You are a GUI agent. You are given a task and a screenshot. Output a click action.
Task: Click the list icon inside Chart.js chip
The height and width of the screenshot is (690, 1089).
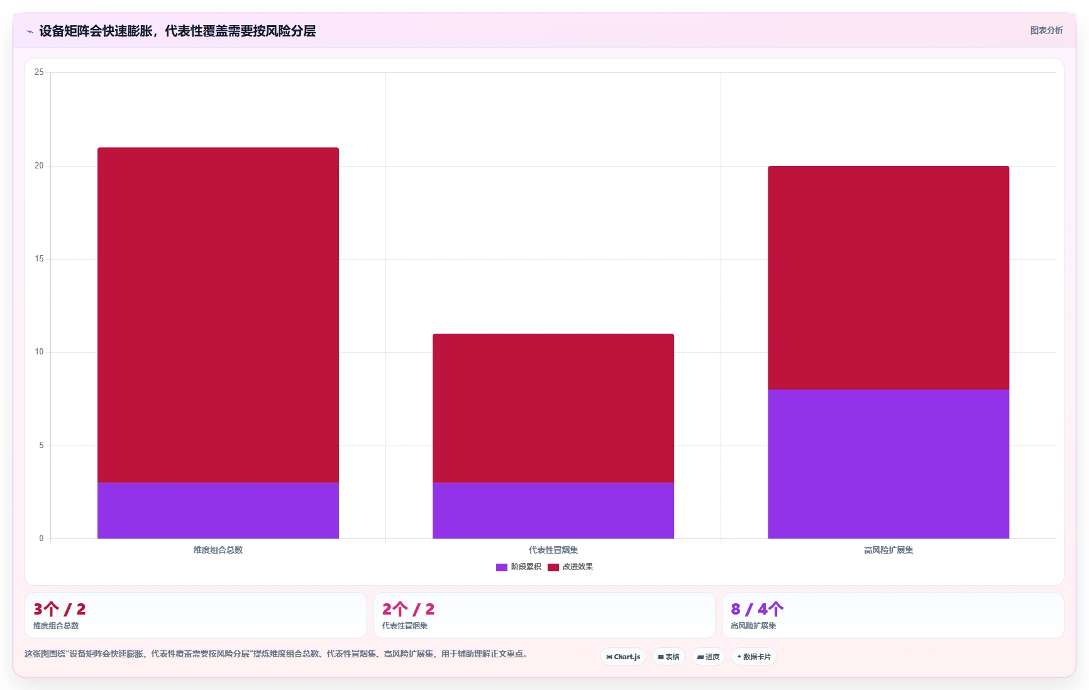pos(609,657)
